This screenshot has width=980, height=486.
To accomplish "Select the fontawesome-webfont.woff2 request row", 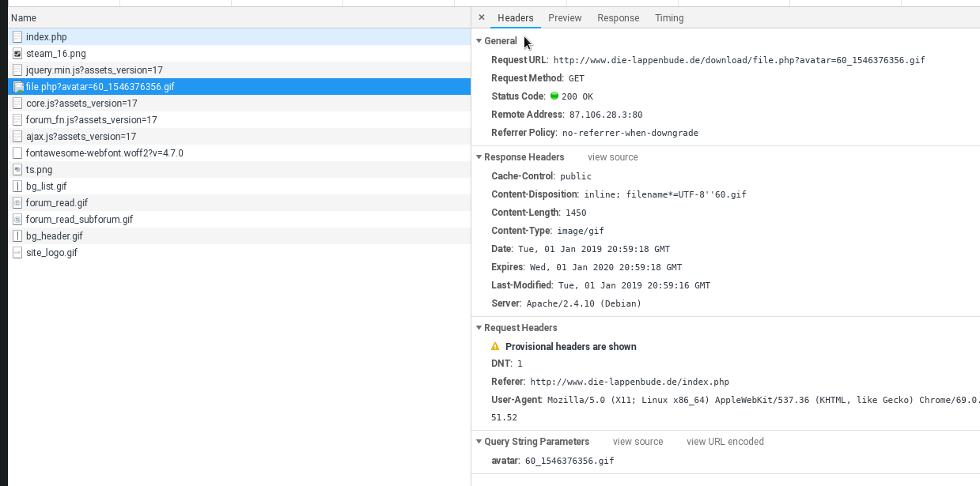I will point(104,153).
